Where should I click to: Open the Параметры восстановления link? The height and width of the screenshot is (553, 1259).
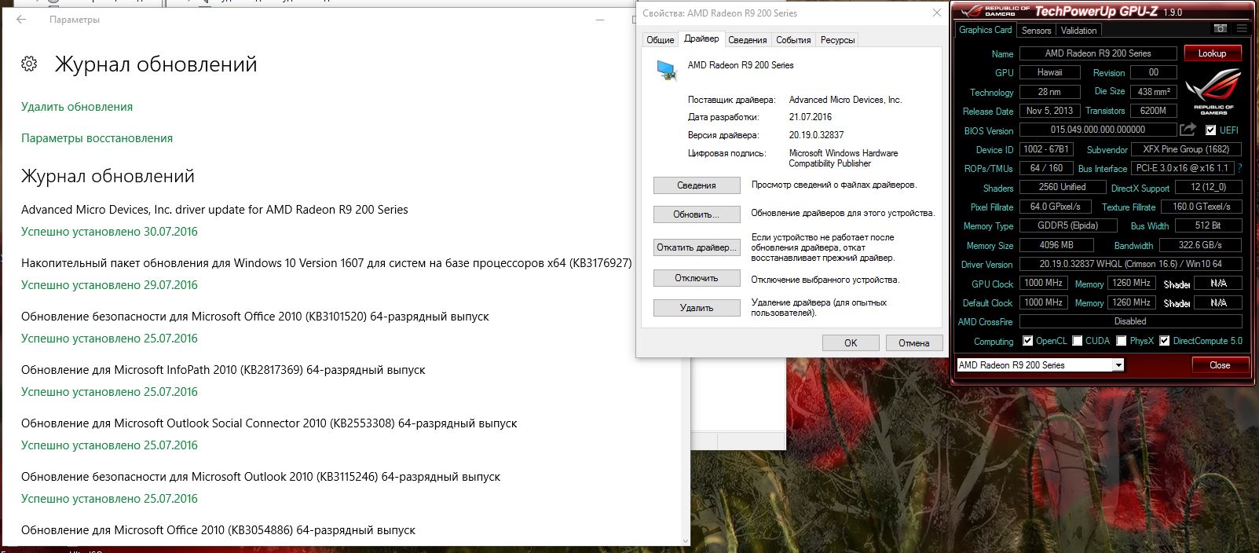[97, 138]
